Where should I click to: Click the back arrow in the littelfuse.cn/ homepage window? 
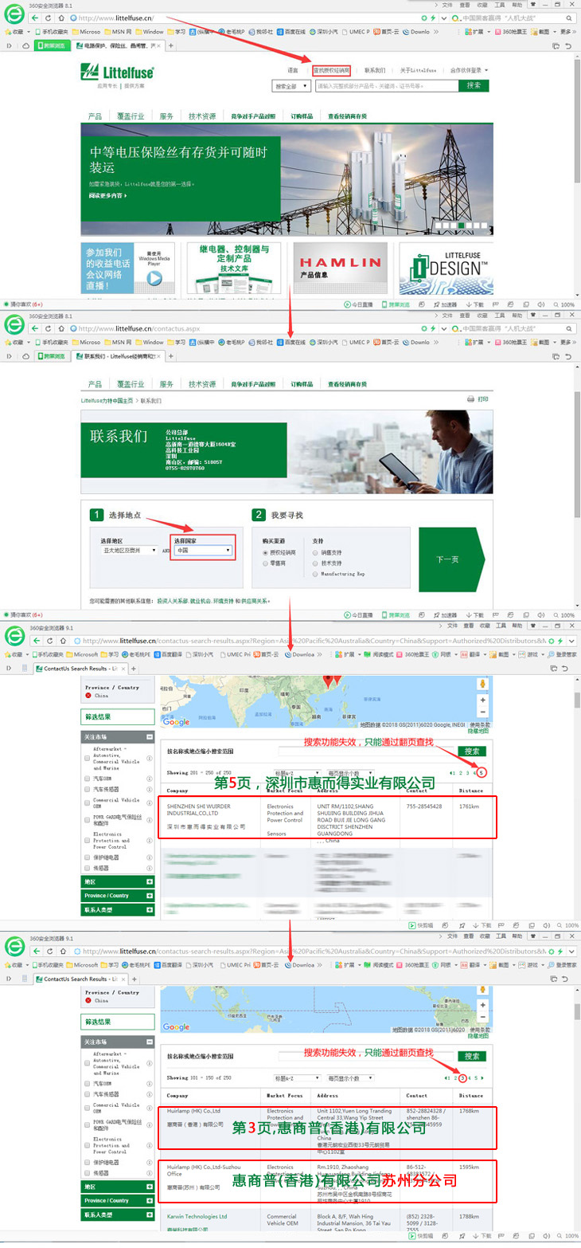[36, 18]
